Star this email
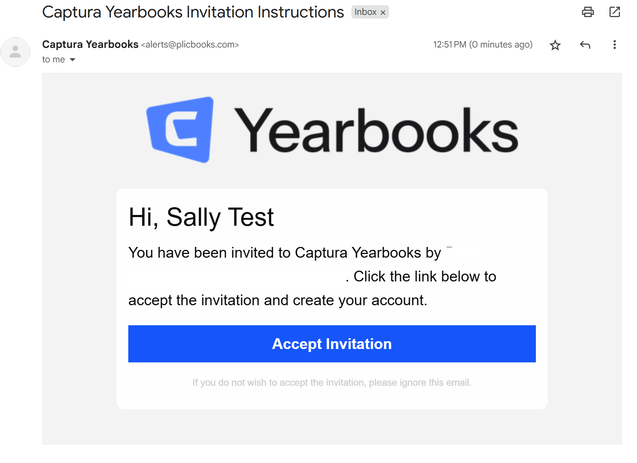Viewport: 637px width, 463px height. coord(555,45)
